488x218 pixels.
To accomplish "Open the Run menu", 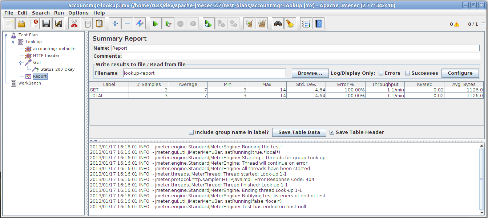I will [x=59, y=13].
